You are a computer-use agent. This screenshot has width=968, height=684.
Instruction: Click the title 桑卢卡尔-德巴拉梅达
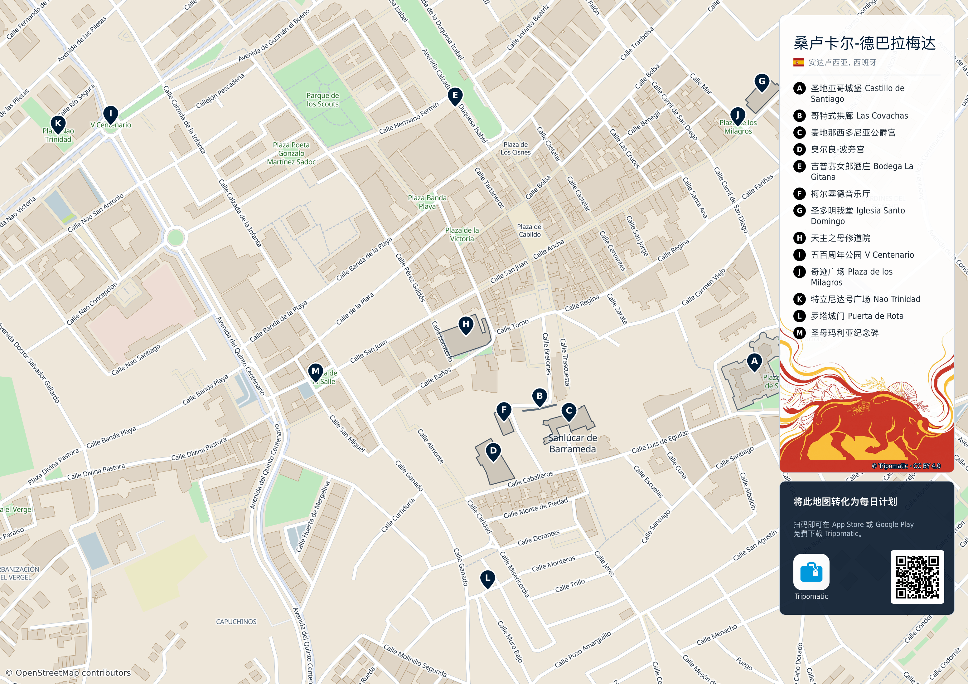[864, 43]
